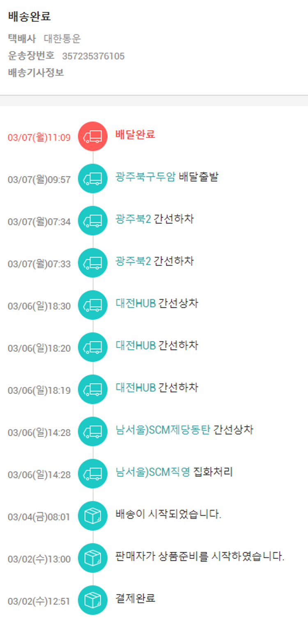Select the 대전HUB link for 간선상차
308x620 pixels.
136,303
